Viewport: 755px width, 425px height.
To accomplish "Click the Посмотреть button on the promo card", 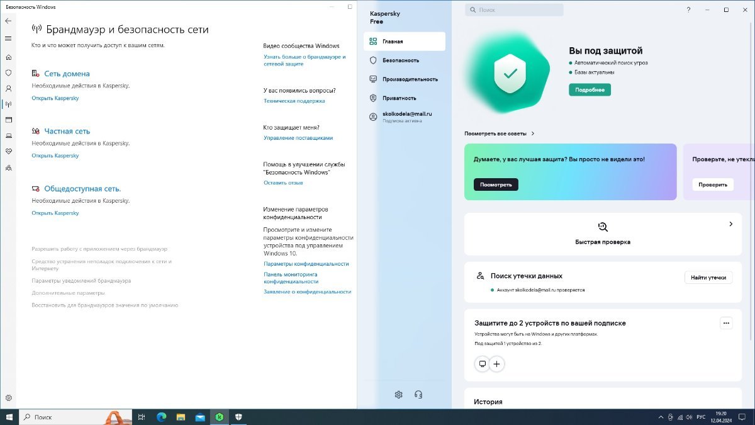I will 496,184.
